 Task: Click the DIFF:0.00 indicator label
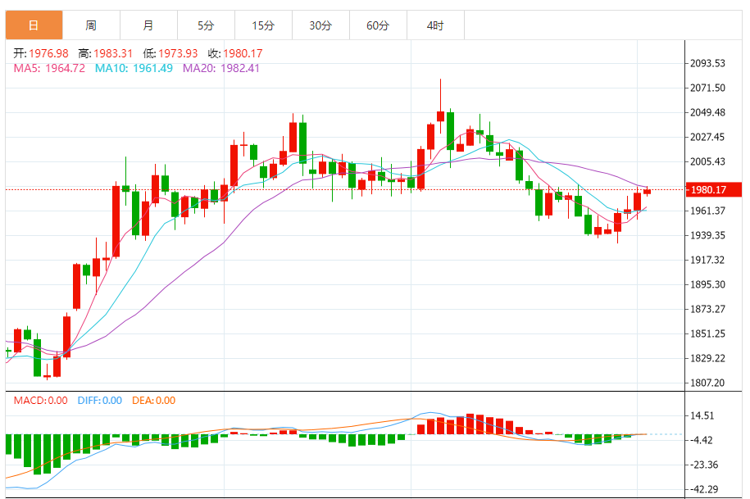pos(99,401)
